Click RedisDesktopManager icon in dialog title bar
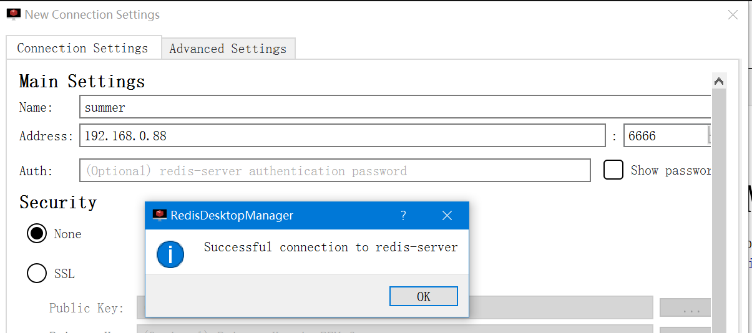This screenshot has width=752, height=333. [x=160, y=215]
